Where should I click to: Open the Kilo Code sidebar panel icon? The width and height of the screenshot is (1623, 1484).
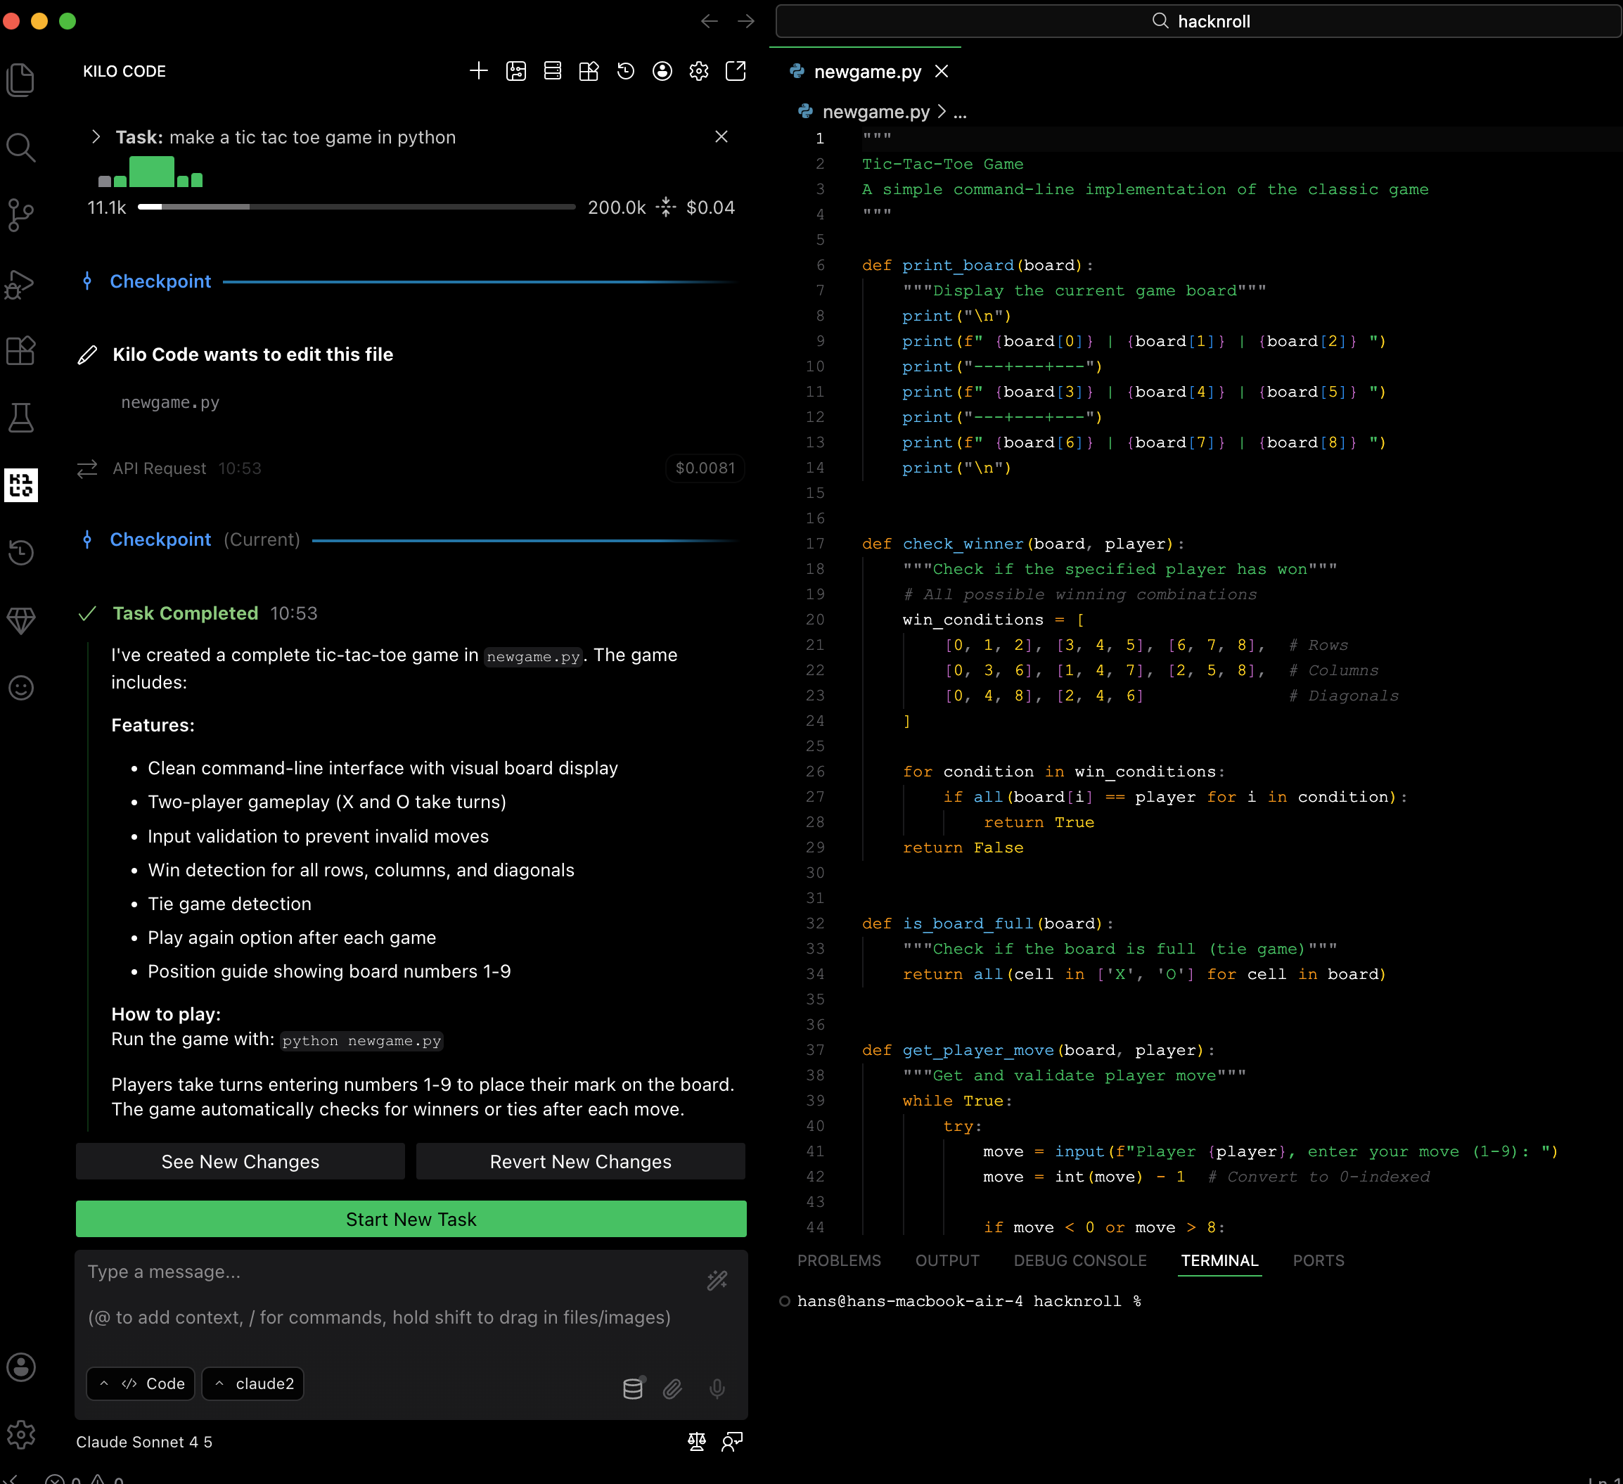point(21,485)
